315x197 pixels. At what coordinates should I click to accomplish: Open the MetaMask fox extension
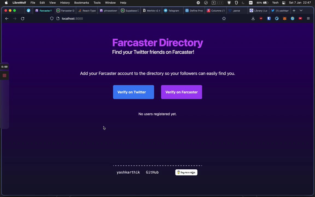coord(285,19)
